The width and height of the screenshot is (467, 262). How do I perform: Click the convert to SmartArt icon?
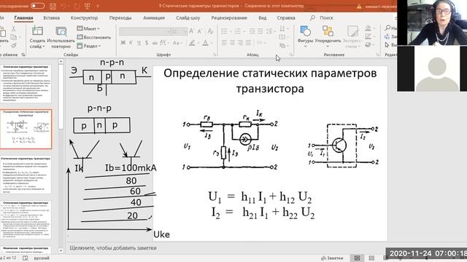(282, 46)
